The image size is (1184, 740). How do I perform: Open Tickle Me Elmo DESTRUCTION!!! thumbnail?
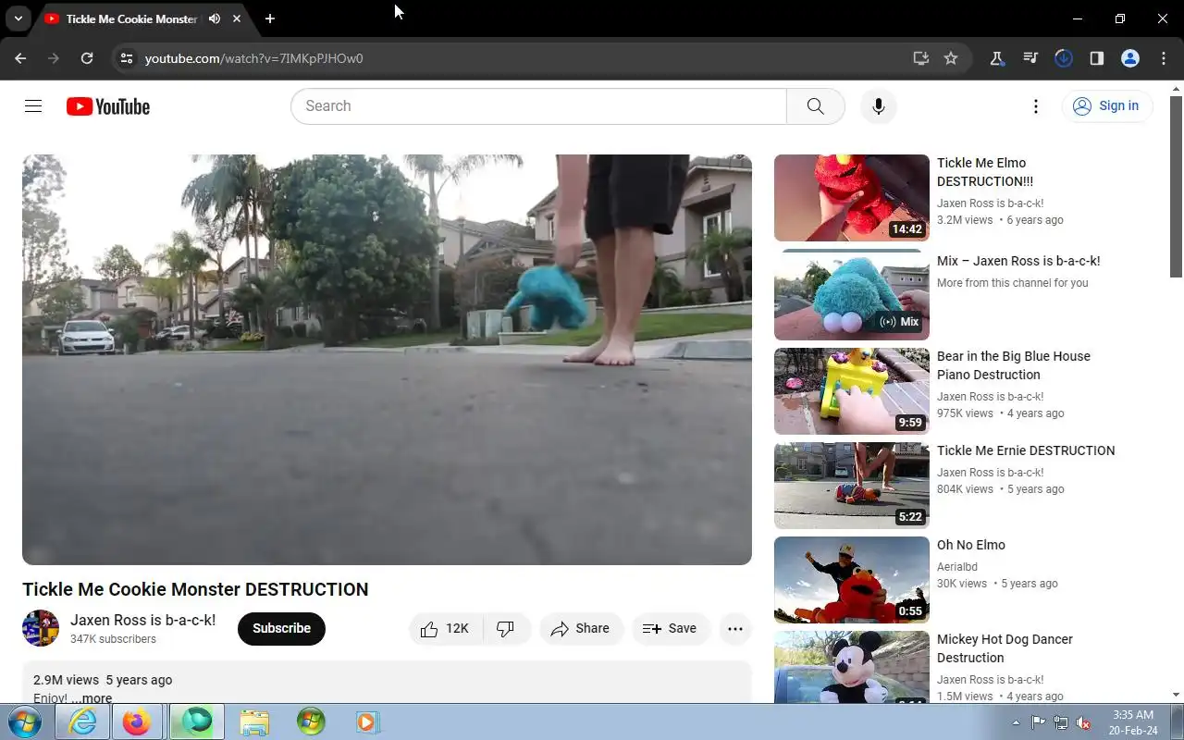point(851,198)
